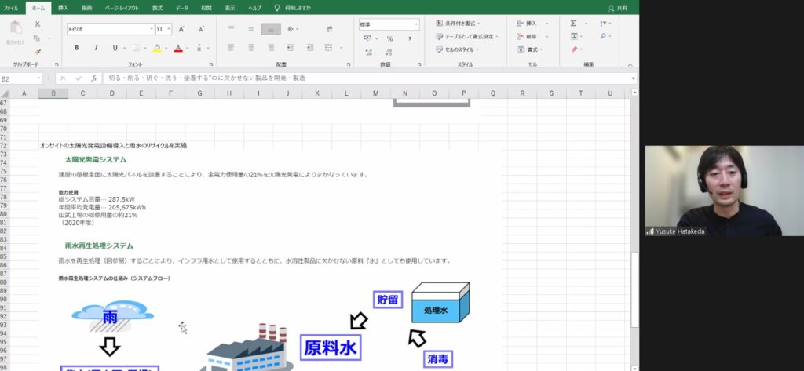
Task: Open the 書式 format cells dropdown
Action: pyautogui.click(x=530, y=49)
